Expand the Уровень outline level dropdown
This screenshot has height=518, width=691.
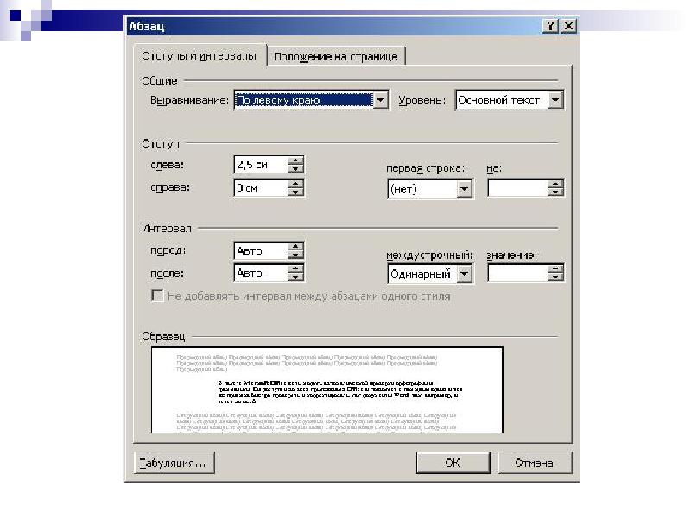(x=555, y=101)
